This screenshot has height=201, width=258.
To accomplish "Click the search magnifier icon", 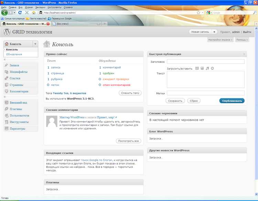I will coord(255,12).
